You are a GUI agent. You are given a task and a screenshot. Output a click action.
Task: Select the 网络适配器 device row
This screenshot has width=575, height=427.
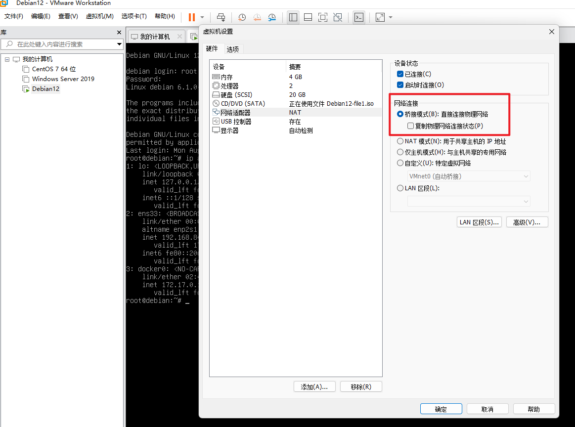pos(296,113)
